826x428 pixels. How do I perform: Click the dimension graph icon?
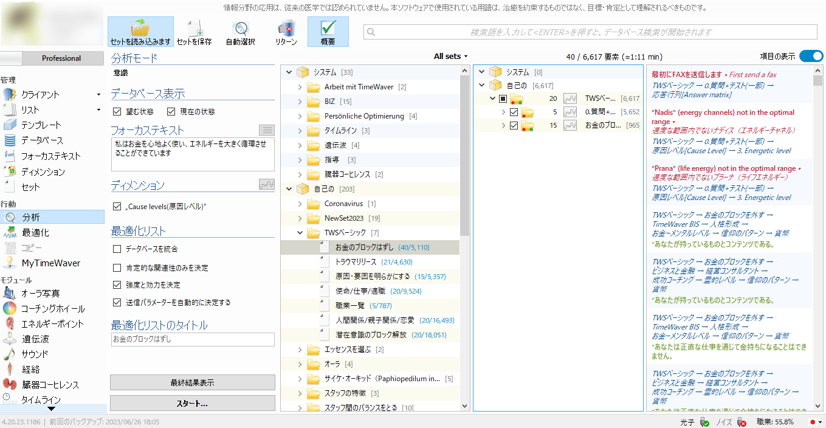click(x=266, y=184)
